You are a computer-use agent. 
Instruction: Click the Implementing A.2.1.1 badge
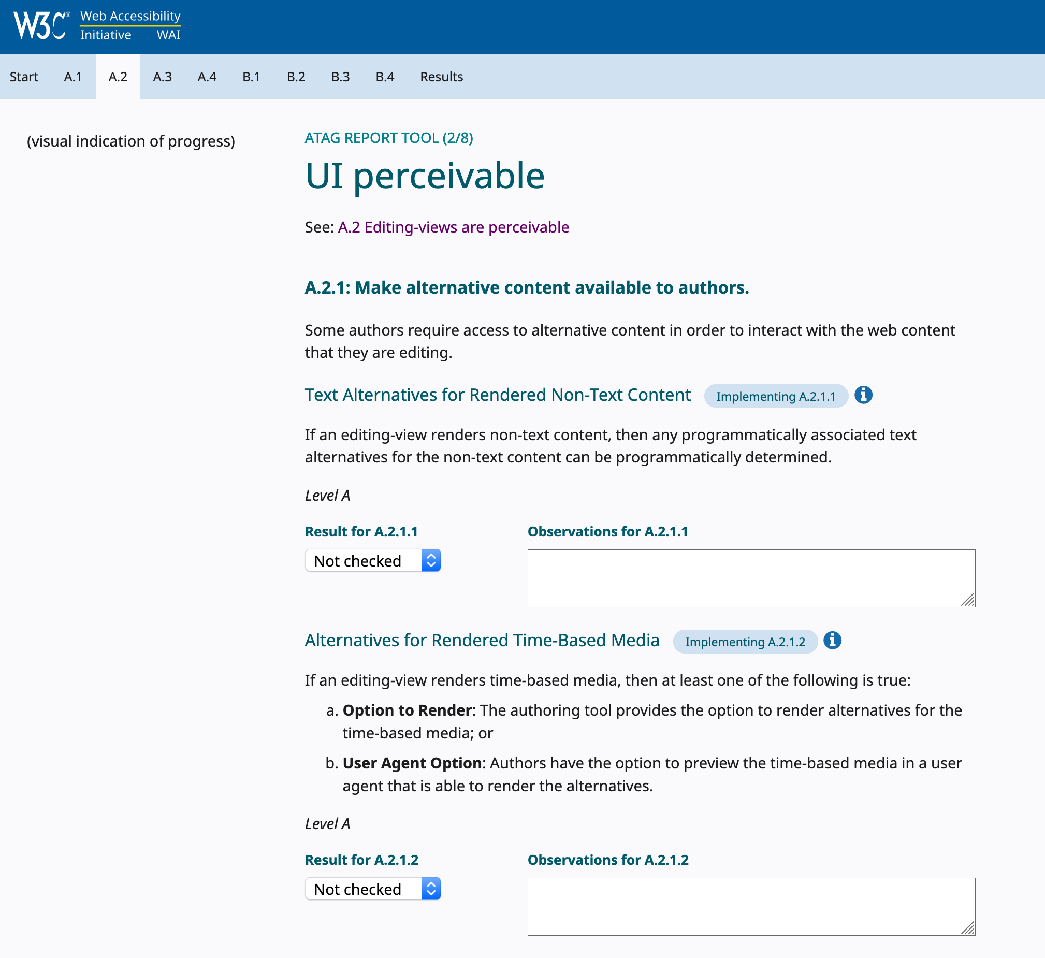(776, 396)
